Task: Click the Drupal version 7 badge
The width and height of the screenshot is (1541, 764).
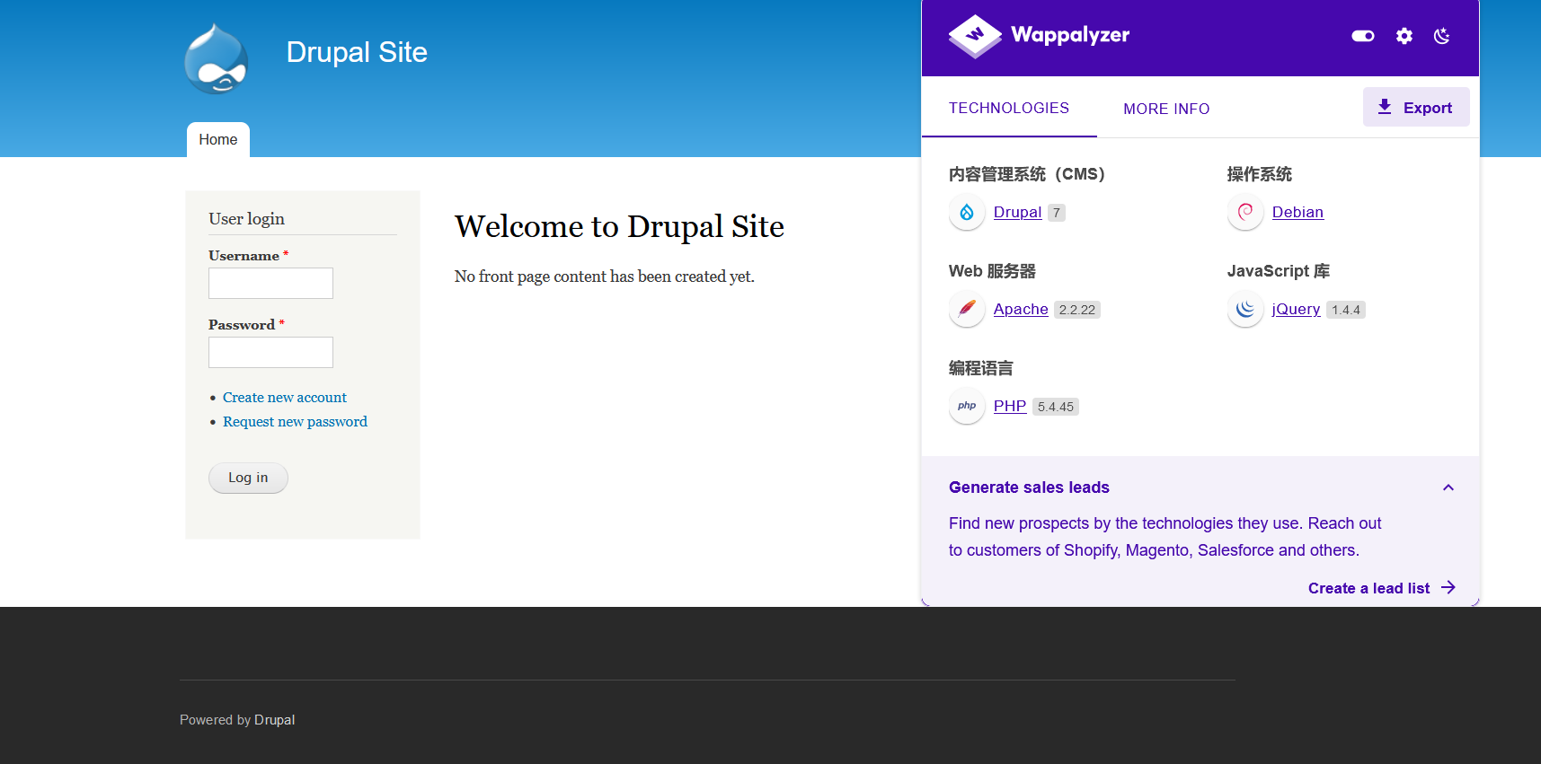Action: coord(1057,213)
